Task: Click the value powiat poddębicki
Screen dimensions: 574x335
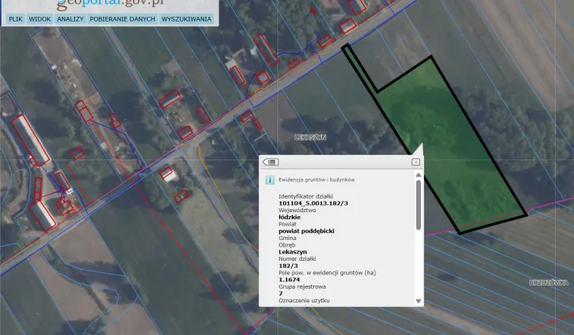Action: (306, 231)
